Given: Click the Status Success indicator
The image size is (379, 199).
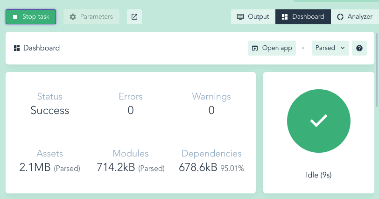Looking at the screenshot, I should [x=50, y=110].
